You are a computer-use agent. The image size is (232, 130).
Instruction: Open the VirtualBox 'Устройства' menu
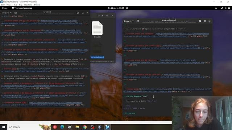[28, 5]
